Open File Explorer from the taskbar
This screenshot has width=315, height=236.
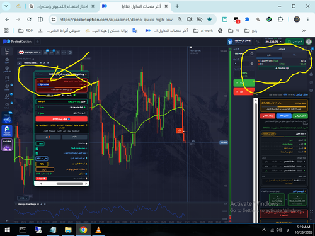pos(68,230)
